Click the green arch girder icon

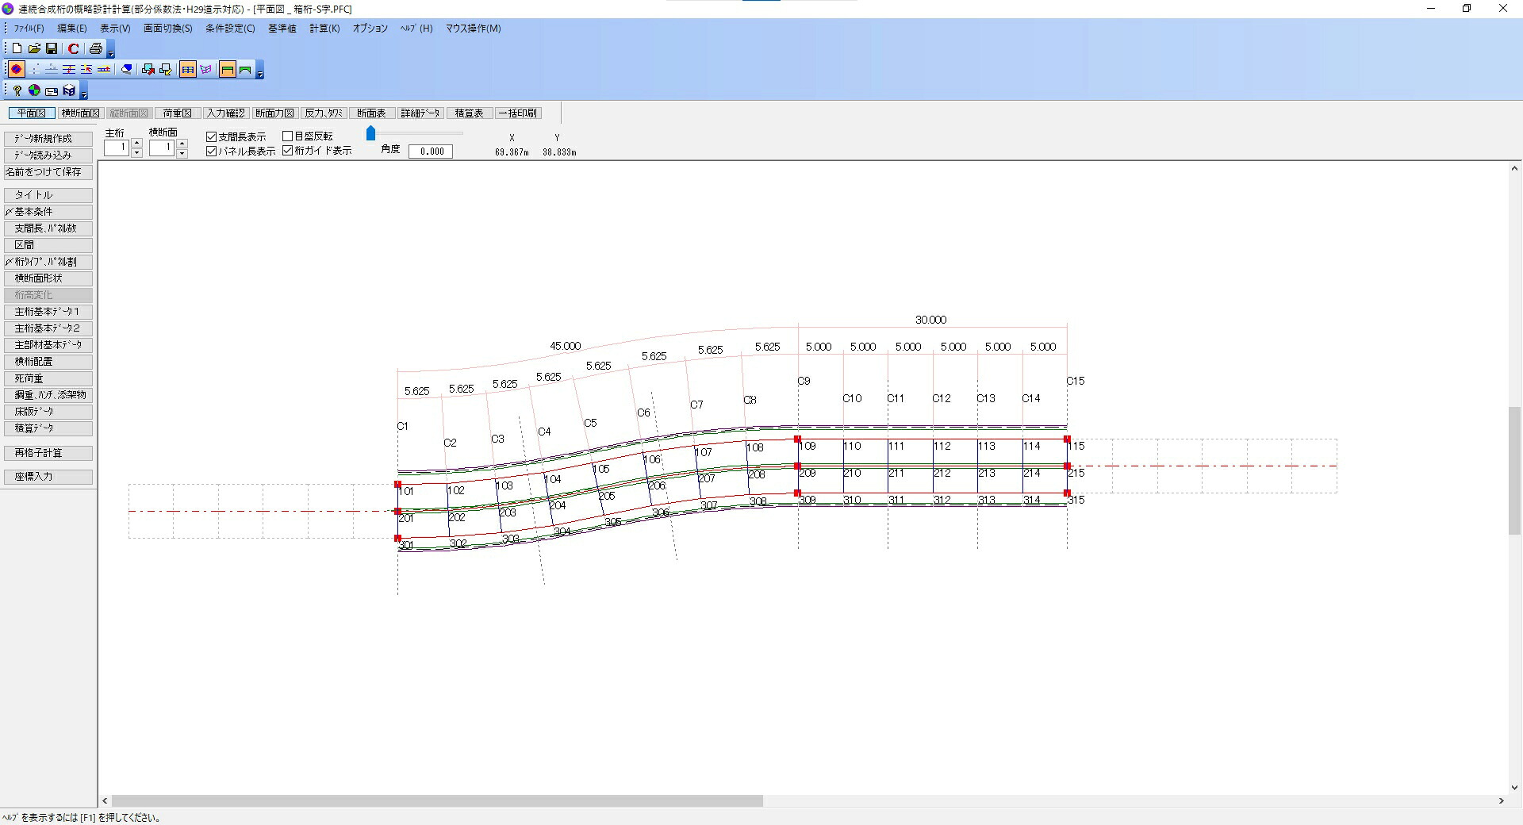coord(245,70)
